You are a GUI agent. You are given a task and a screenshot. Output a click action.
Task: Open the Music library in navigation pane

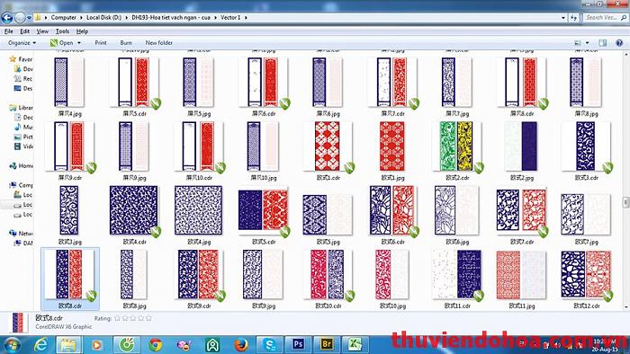(23, 127)
